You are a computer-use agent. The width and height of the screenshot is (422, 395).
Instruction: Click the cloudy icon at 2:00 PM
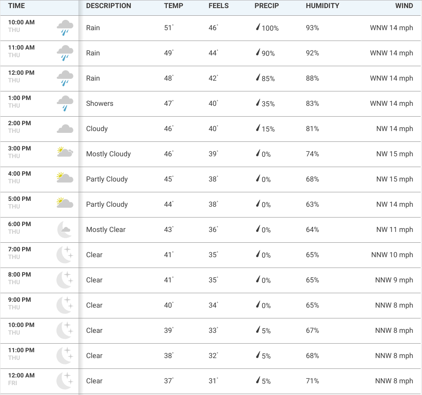click(x=65, y=129)
